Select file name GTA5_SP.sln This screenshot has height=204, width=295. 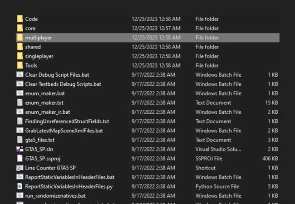pyautogui.click(x=39, y=149)
